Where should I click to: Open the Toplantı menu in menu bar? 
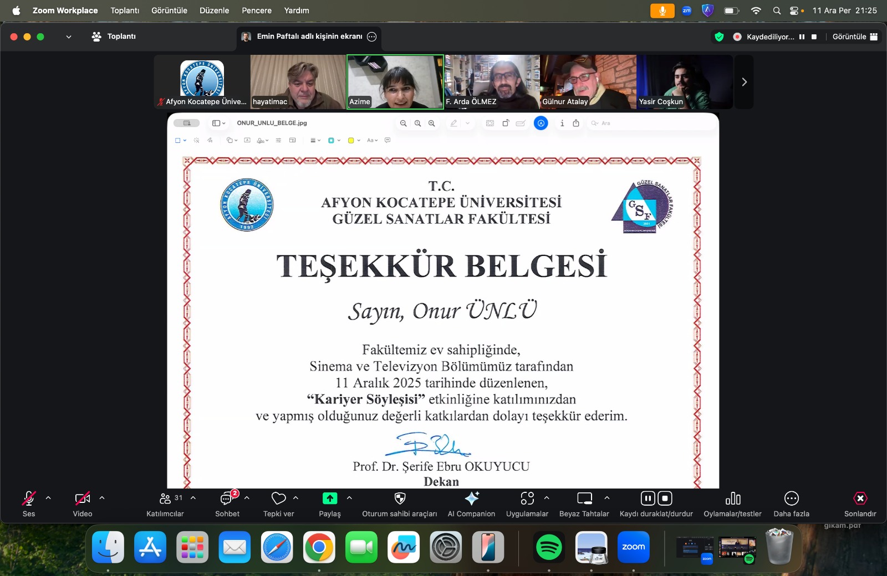click(125, 11)
